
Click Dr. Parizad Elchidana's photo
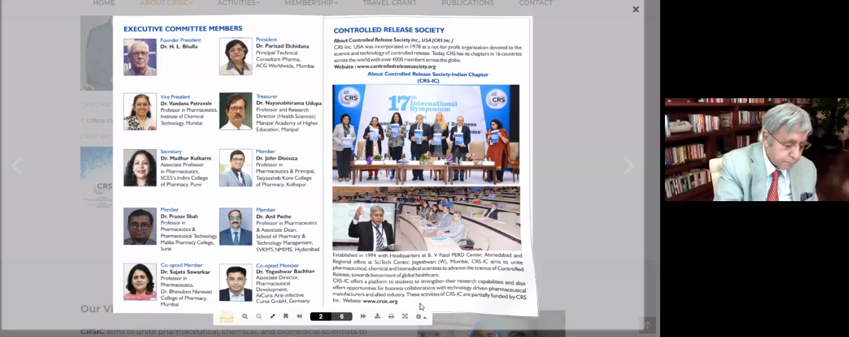(x=236, y=56)
